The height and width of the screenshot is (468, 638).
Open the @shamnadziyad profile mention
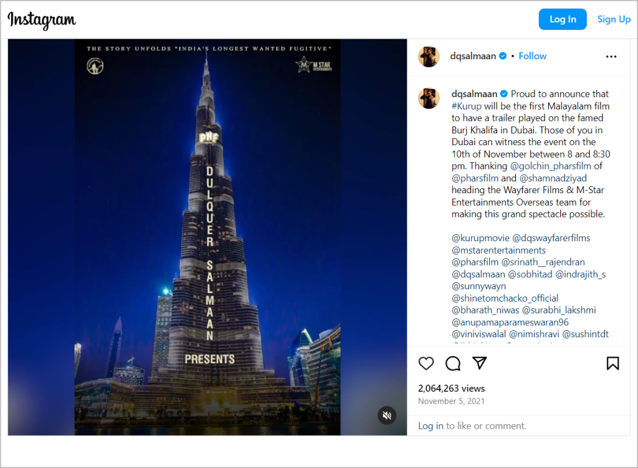click(553, 178)
